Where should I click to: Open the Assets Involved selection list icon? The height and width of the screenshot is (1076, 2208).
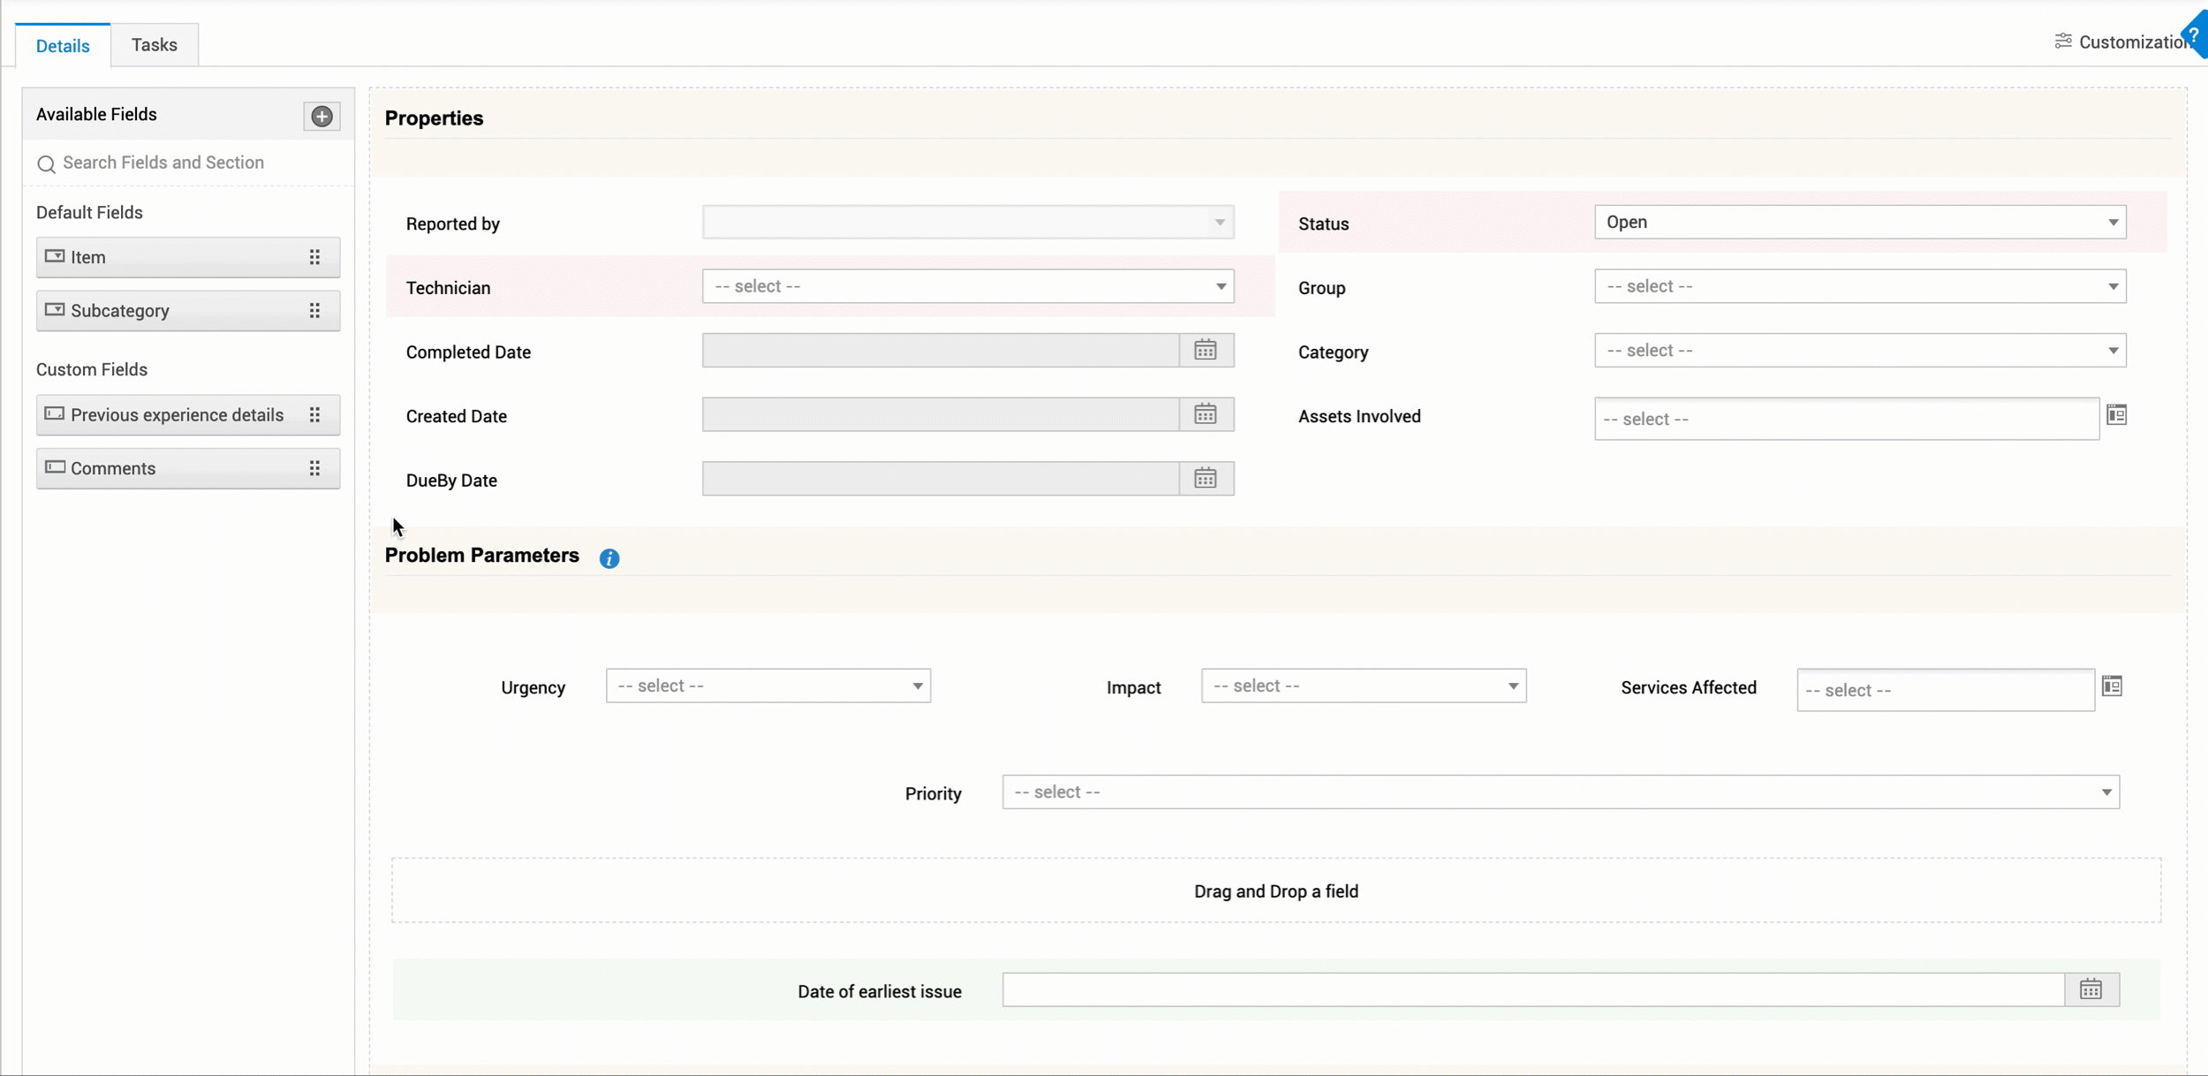2116,414
